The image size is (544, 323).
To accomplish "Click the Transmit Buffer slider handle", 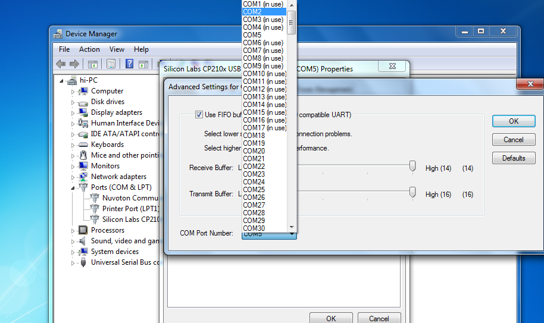I will pos(412,192).
